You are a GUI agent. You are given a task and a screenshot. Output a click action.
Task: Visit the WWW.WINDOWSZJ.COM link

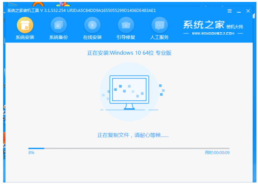click(213, 33)
